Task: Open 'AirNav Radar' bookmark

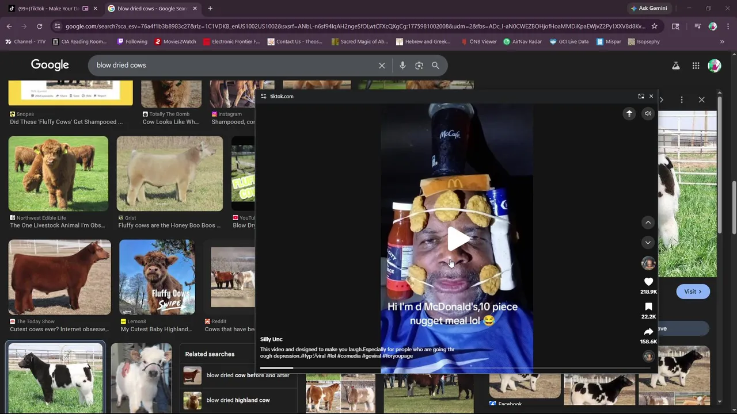Action: coord(522,41)
